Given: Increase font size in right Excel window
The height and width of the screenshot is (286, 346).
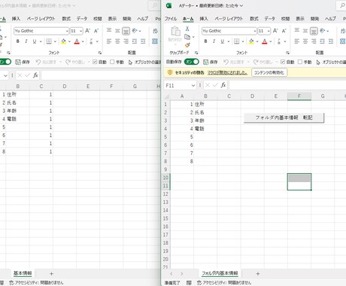Looking at the screenshot, I should point(275,31).
